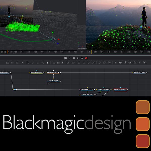
Task: Add a Shape 3D node
Action: click(120, 63)
